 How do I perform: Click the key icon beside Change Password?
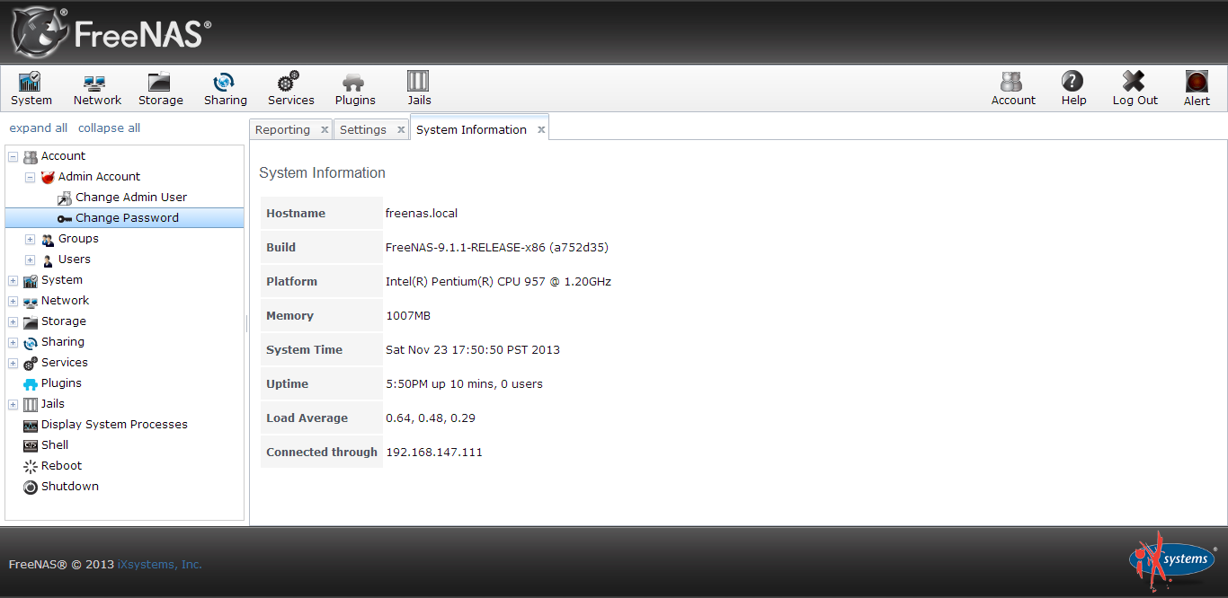[x=65, y=218]
